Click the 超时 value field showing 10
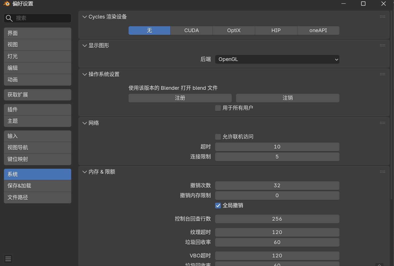 click(277, 147)
